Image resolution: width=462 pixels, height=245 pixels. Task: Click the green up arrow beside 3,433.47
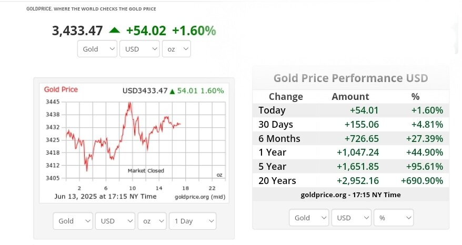coord(114,30)
